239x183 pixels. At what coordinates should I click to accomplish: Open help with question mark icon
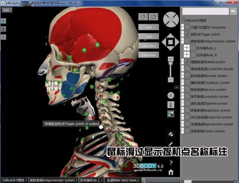[x=171, y=163]
